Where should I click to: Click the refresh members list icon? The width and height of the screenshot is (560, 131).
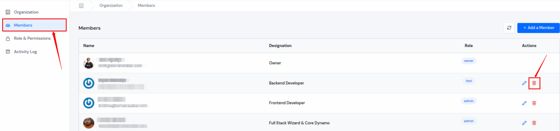coord(509,28)
